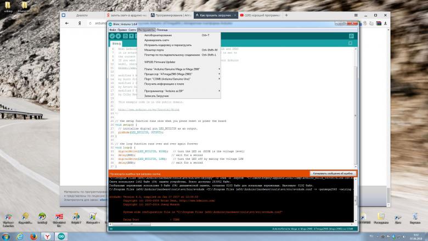This screenshot has height=241, width=428.
Task: Click the copy error message button
Action: 333,173
